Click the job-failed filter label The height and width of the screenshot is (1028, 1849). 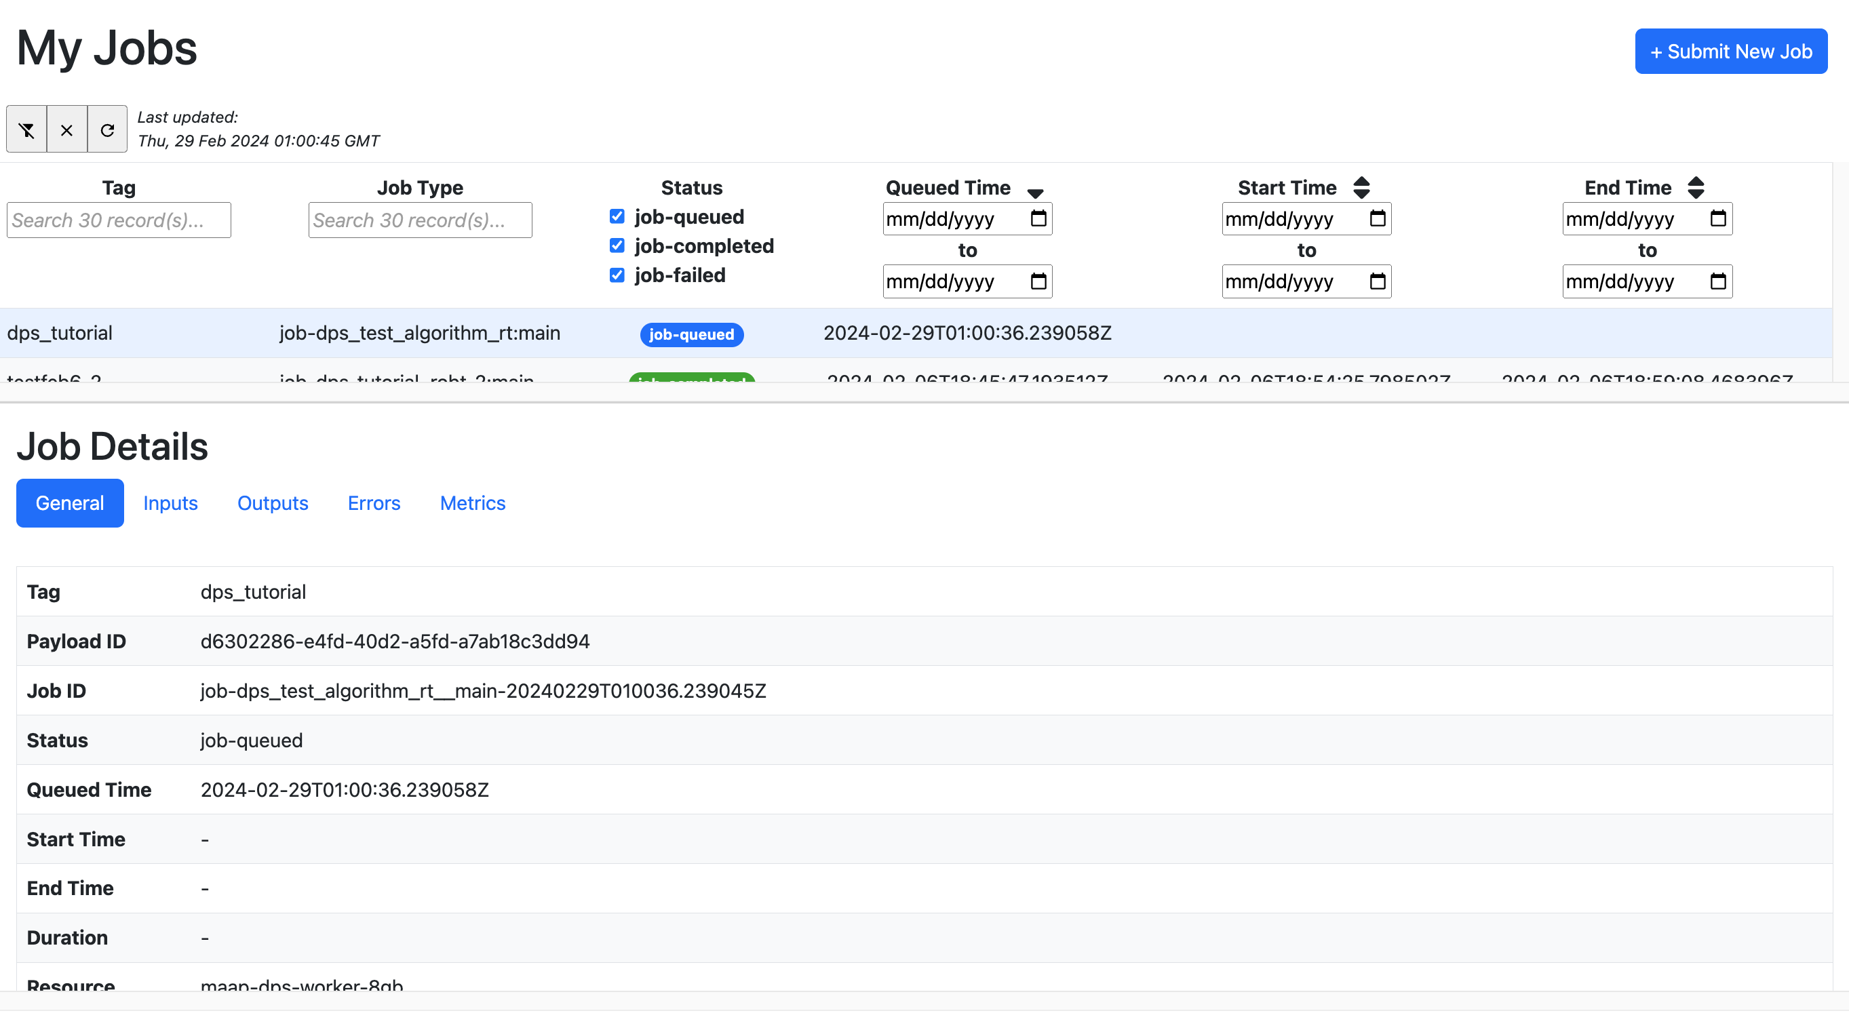click(x=680, y=275)
